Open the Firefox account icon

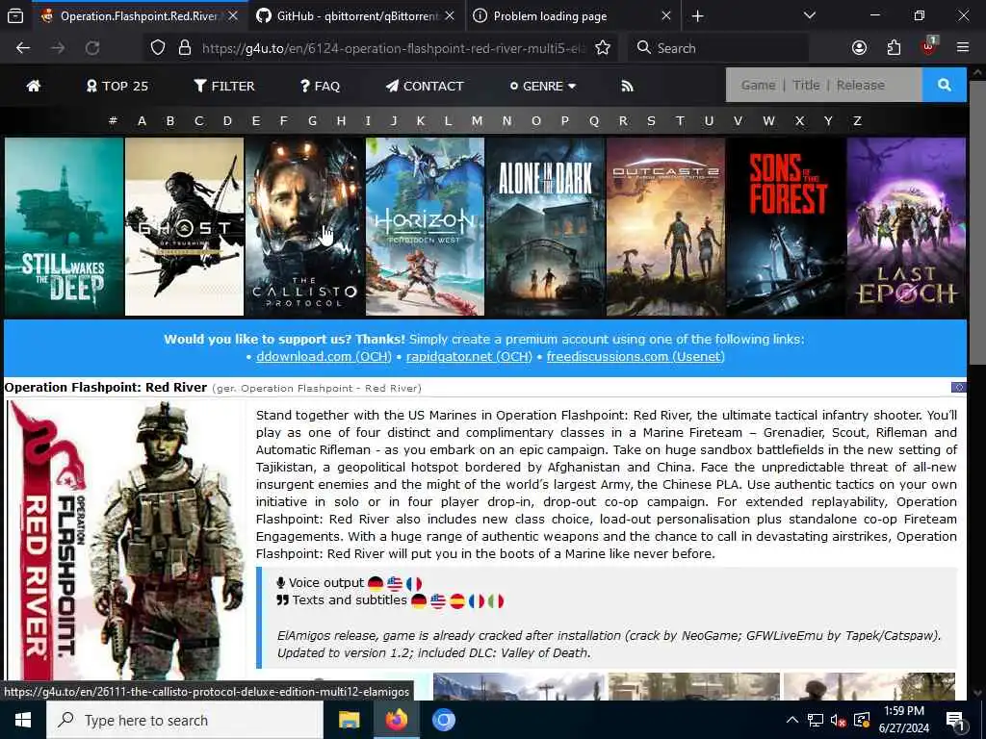click(x=859, y=48)
